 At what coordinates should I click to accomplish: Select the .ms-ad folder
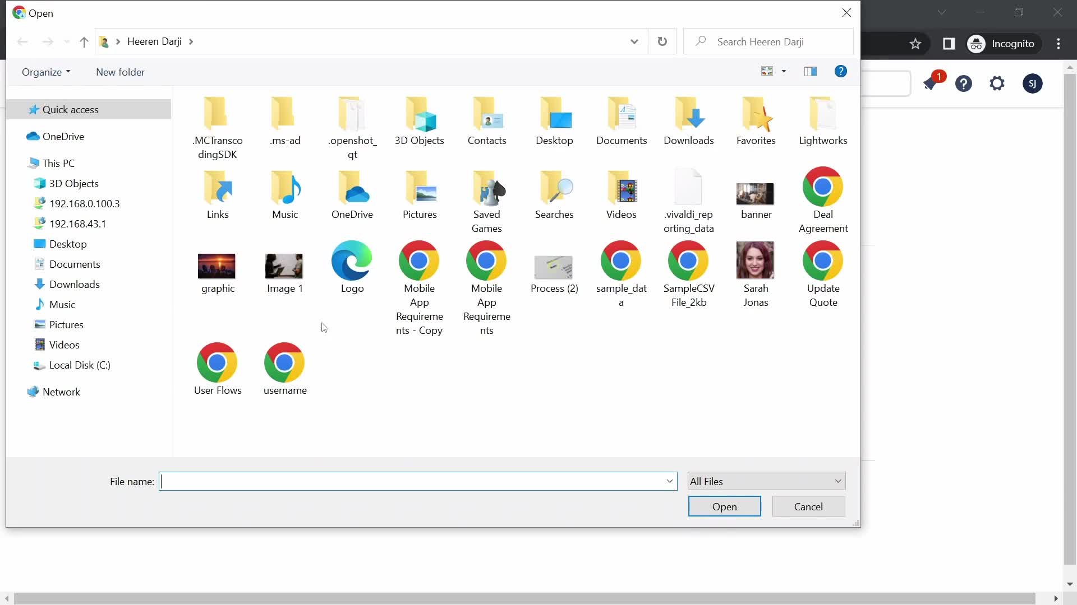285,122
